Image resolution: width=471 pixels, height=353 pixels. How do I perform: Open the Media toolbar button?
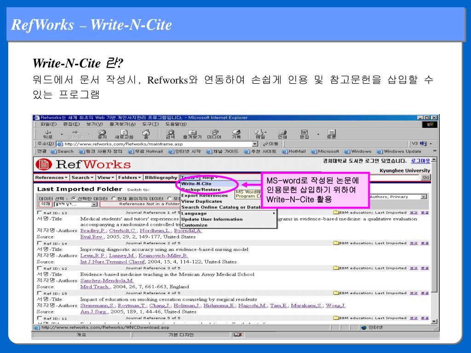pyautogui.click(x=214, y=134)
